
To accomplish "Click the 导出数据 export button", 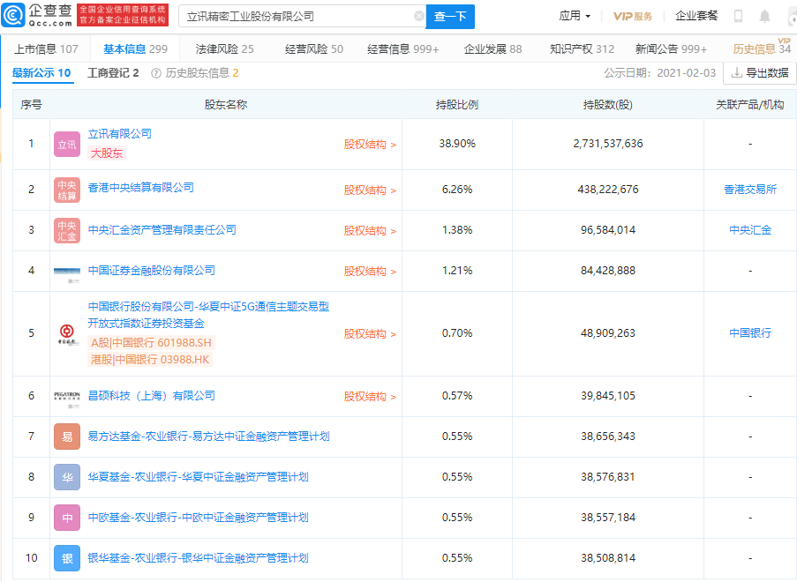I will click(x=760, y=73).
